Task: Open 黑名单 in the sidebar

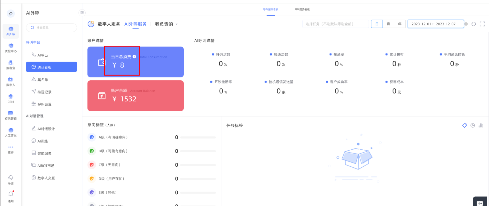Action: (43, 80)
